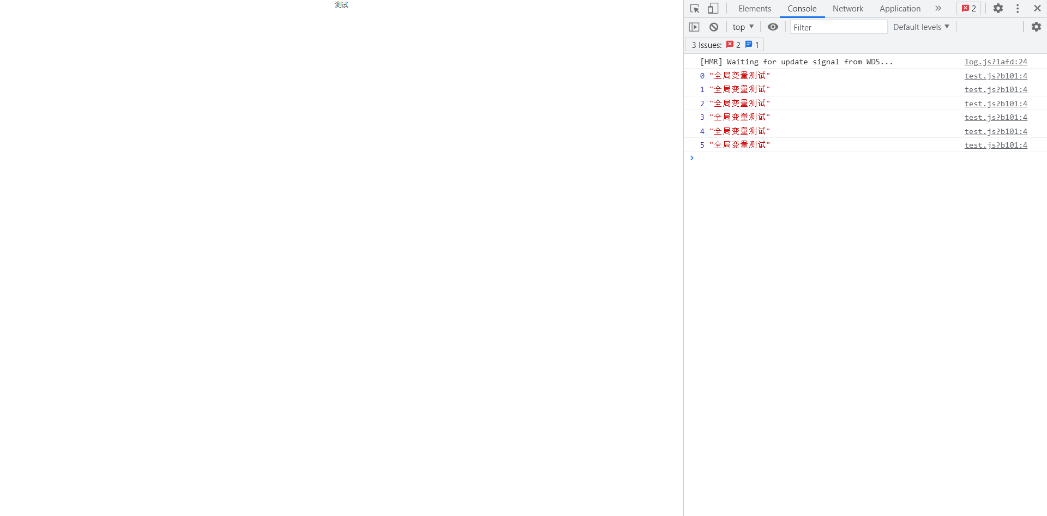Click the red issues icon showing 2
Image resolution: width=1047 pixels, height=516 pixels.
point(733,45)
